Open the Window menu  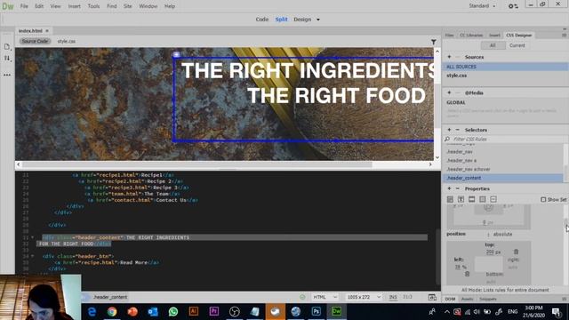(148, 6)
